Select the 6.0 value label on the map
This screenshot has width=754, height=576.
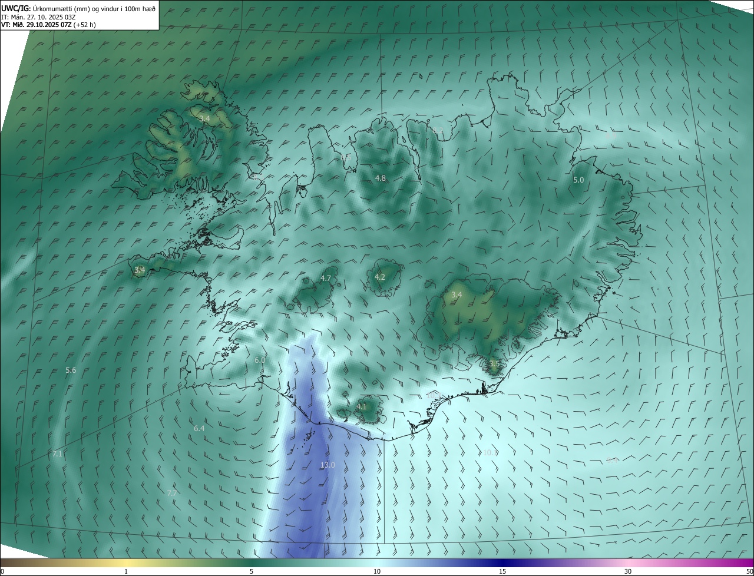click(260, 360)
